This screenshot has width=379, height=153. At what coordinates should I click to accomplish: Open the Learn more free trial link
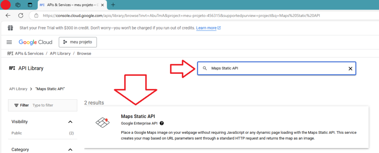[x=208, y=28]
